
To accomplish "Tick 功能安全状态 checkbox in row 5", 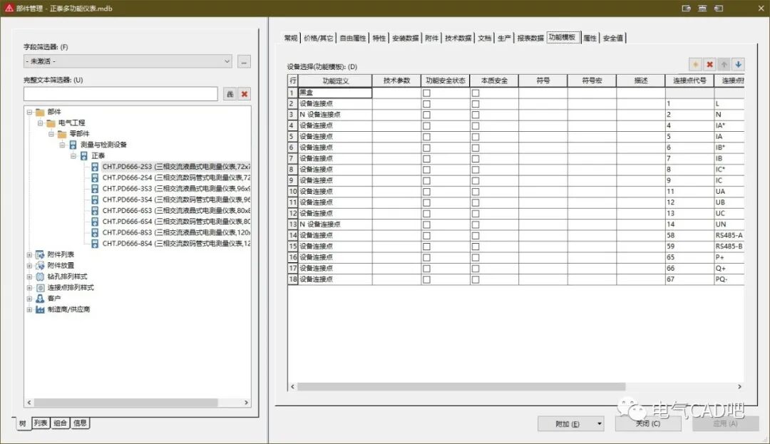I will (x=426, y=137).
